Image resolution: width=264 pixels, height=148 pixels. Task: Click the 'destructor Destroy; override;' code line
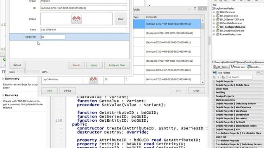113,132
